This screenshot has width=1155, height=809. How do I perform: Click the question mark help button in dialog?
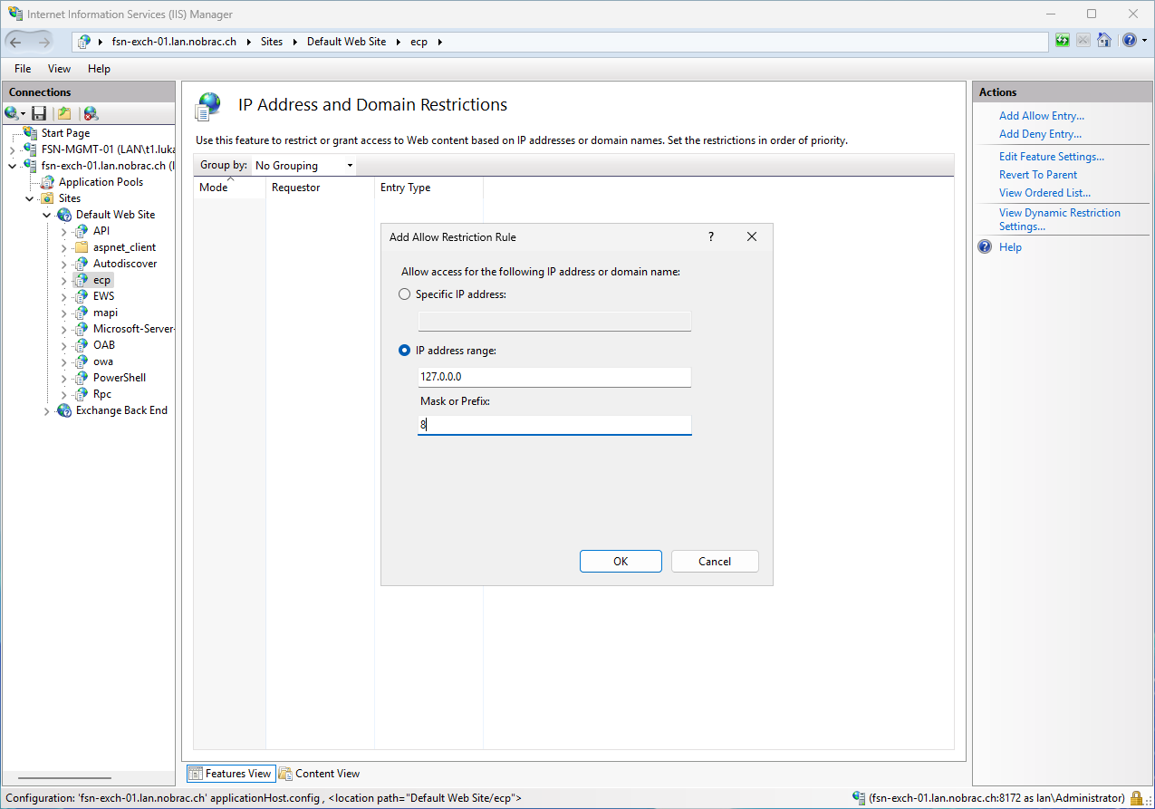(x=711, y=236)
